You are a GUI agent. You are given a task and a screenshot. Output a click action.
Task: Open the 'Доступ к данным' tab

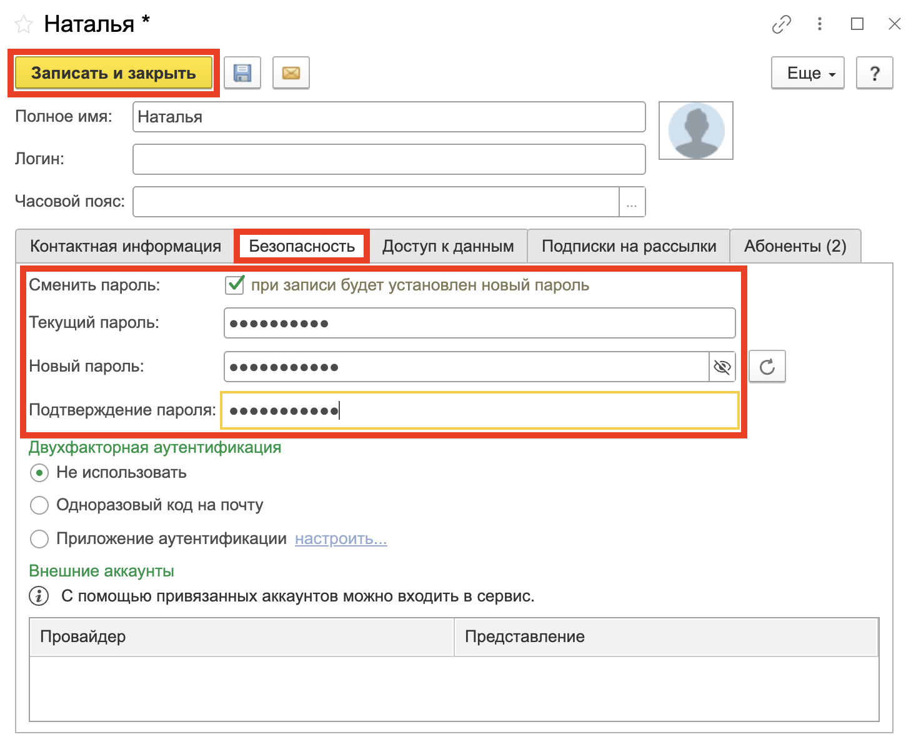448,247
